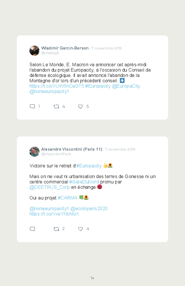Open the #GareDuNord hashtag
Screen dimensions: 185x286
pos(84,182)
